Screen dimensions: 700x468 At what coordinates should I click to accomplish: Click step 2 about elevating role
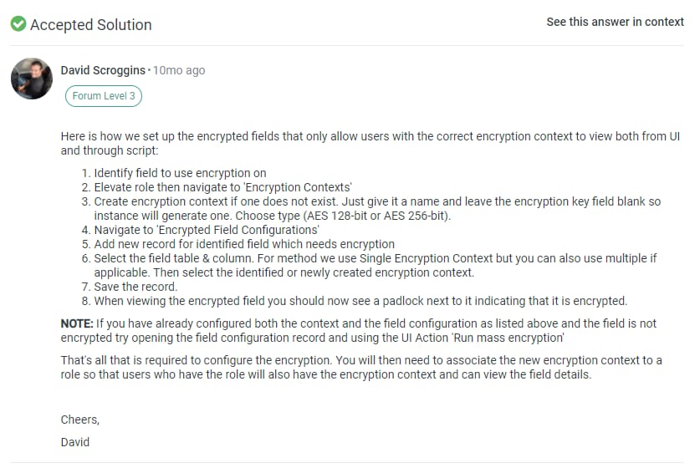222,187
